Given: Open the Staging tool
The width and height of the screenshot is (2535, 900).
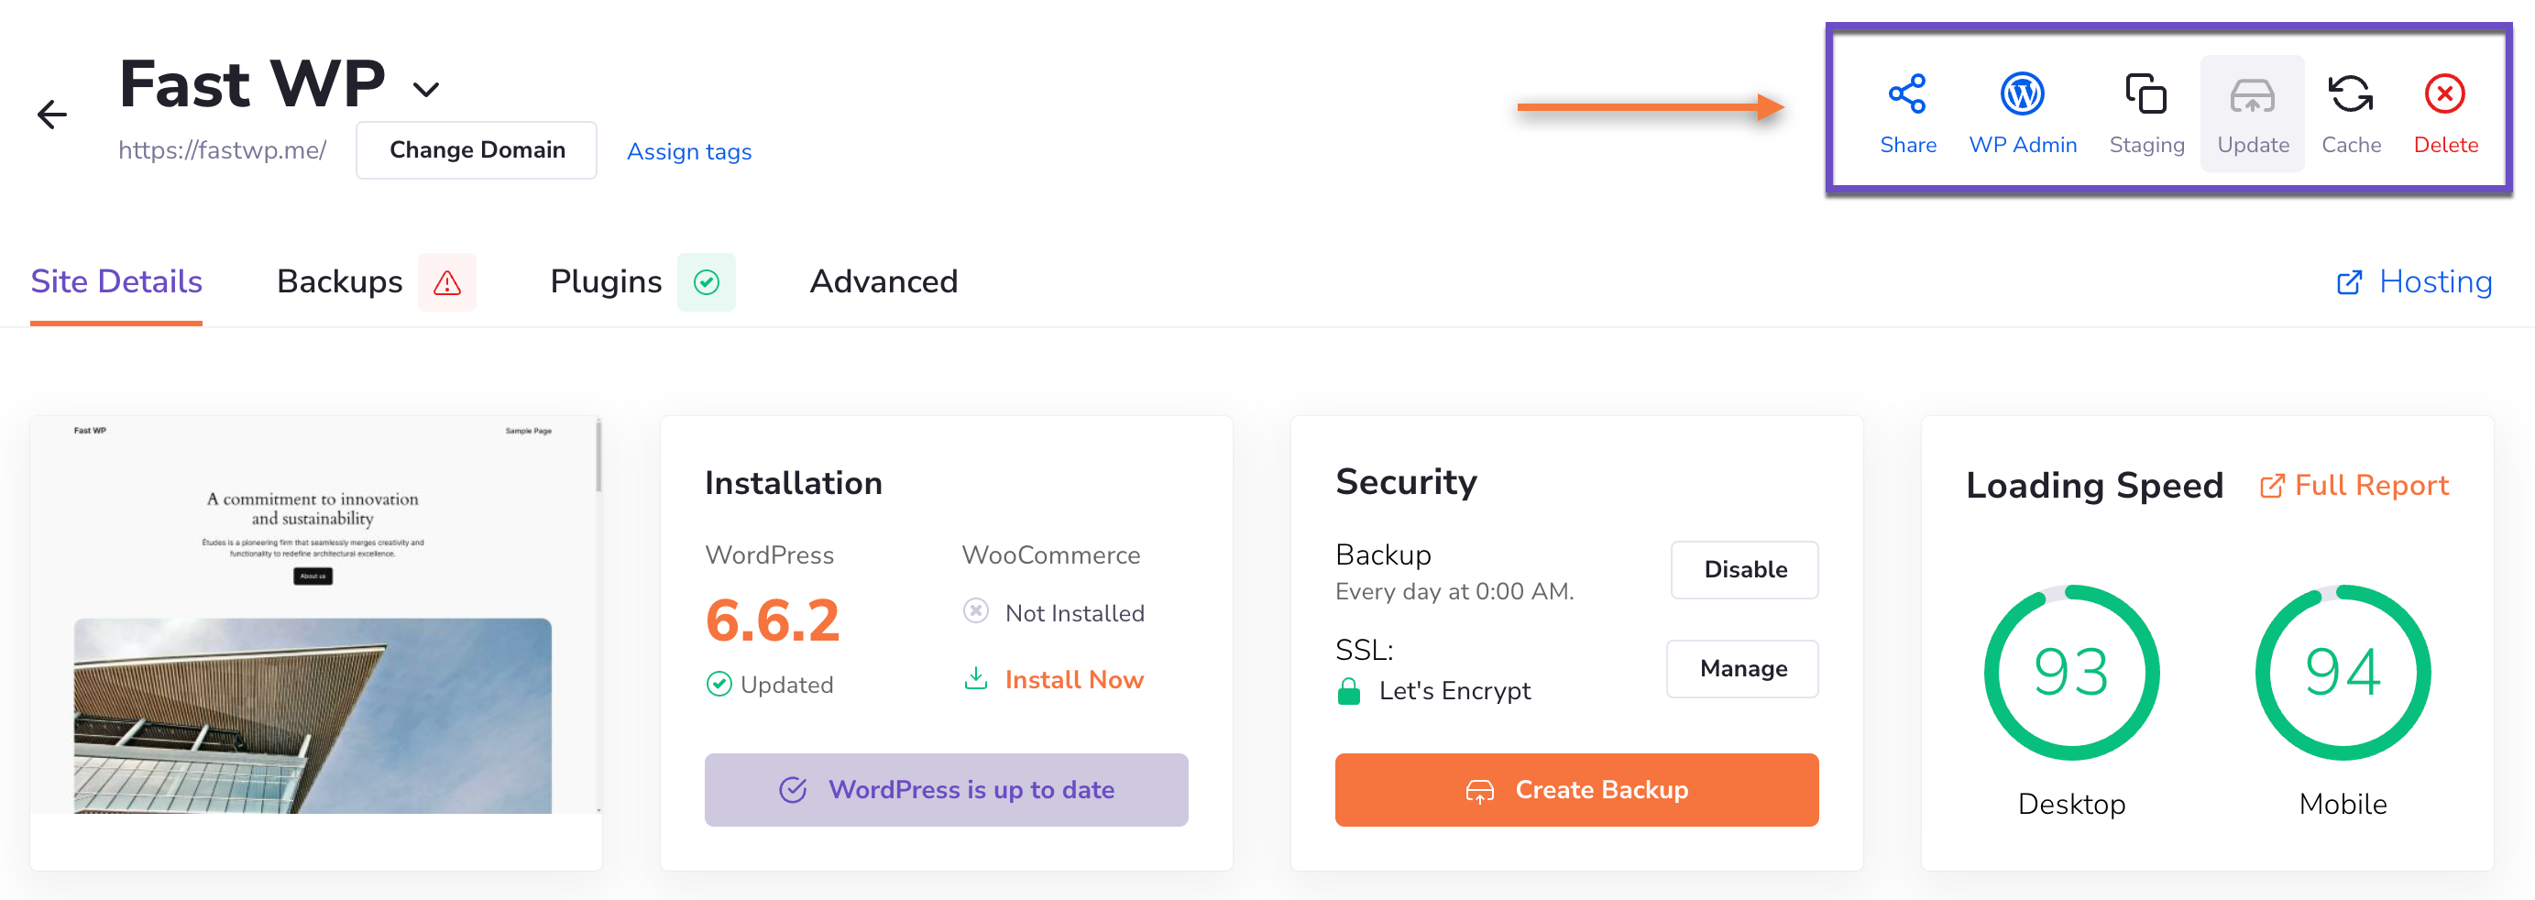Looking at the screenshot, I should point(2146,111).
